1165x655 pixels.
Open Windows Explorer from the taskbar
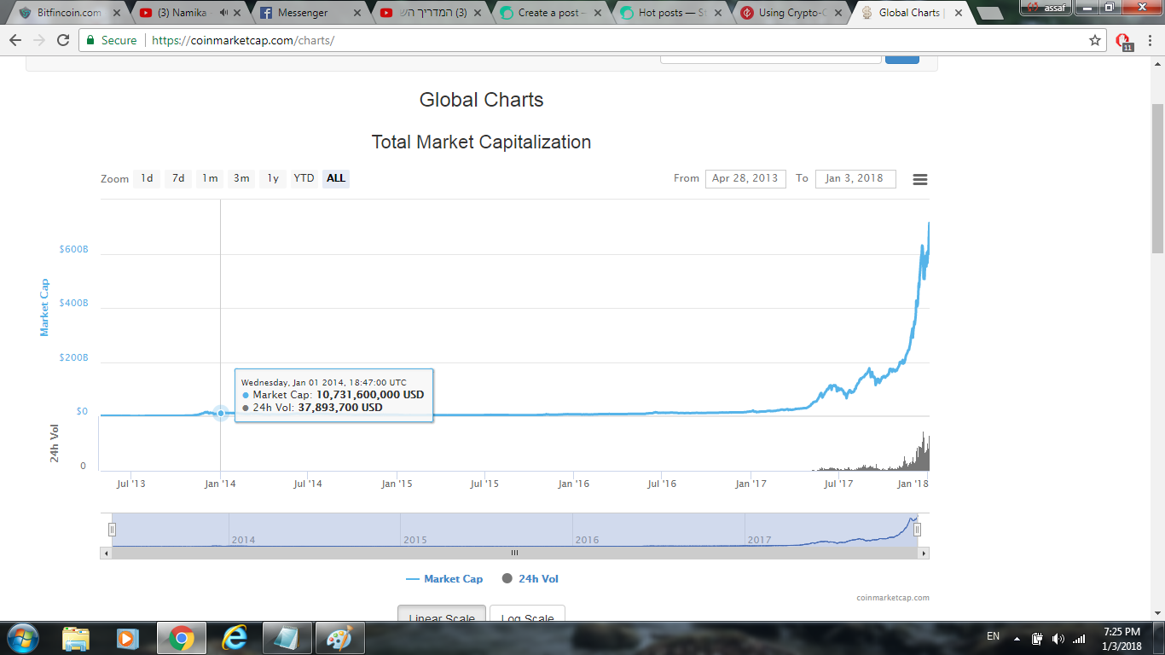click(76, 638)
